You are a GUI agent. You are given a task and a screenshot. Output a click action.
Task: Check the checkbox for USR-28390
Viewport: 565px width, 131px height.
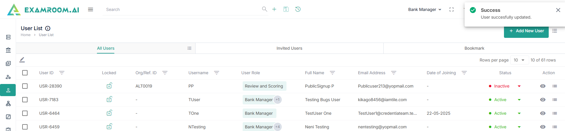(x=25, y=86)
